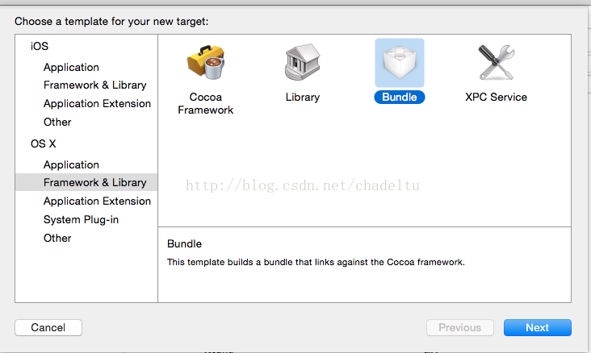The height and width of the screenshot is (353, 591).
Task: Select the Cocoa Framework toolbox icon
Action: tap(206, 62)
